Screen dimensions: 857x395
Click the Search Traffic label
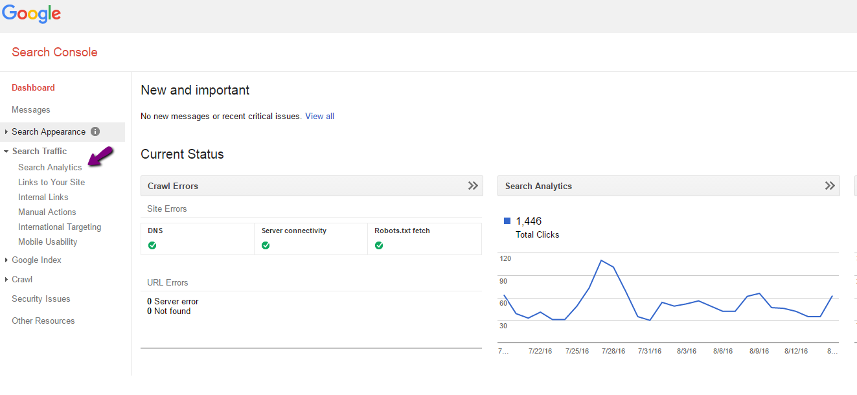click(40, 151)
